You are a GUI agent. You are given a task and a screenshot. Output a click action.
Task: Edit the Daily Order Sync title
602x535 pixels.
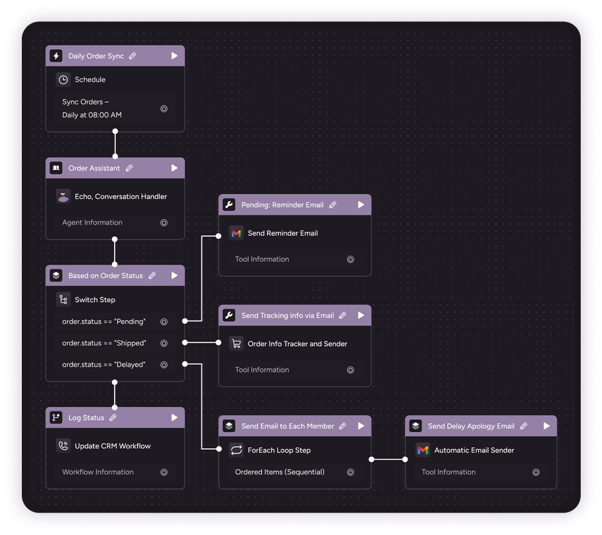[133, 56]
